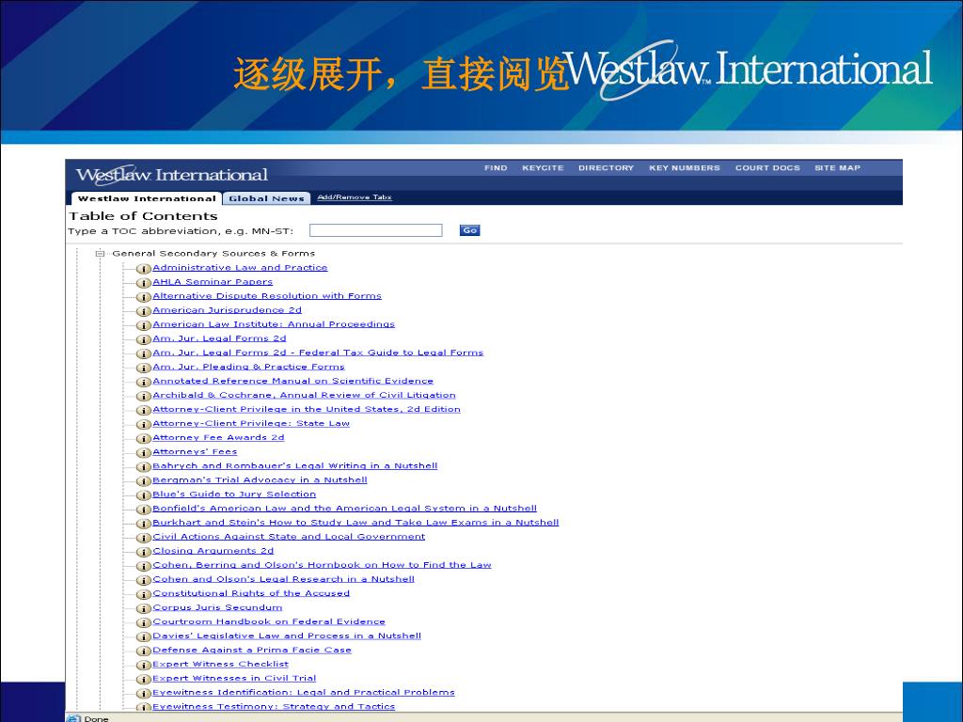Open KEYCITE from the top navigation

543,168
